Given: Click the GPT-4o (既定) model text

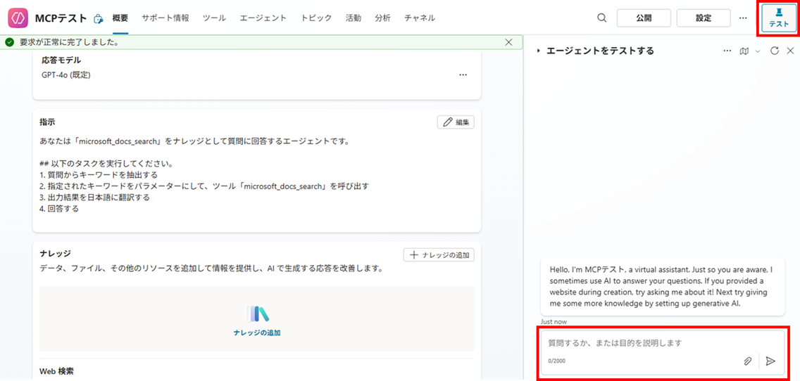Looking at the screenshot, I should [x=66, y=75].
